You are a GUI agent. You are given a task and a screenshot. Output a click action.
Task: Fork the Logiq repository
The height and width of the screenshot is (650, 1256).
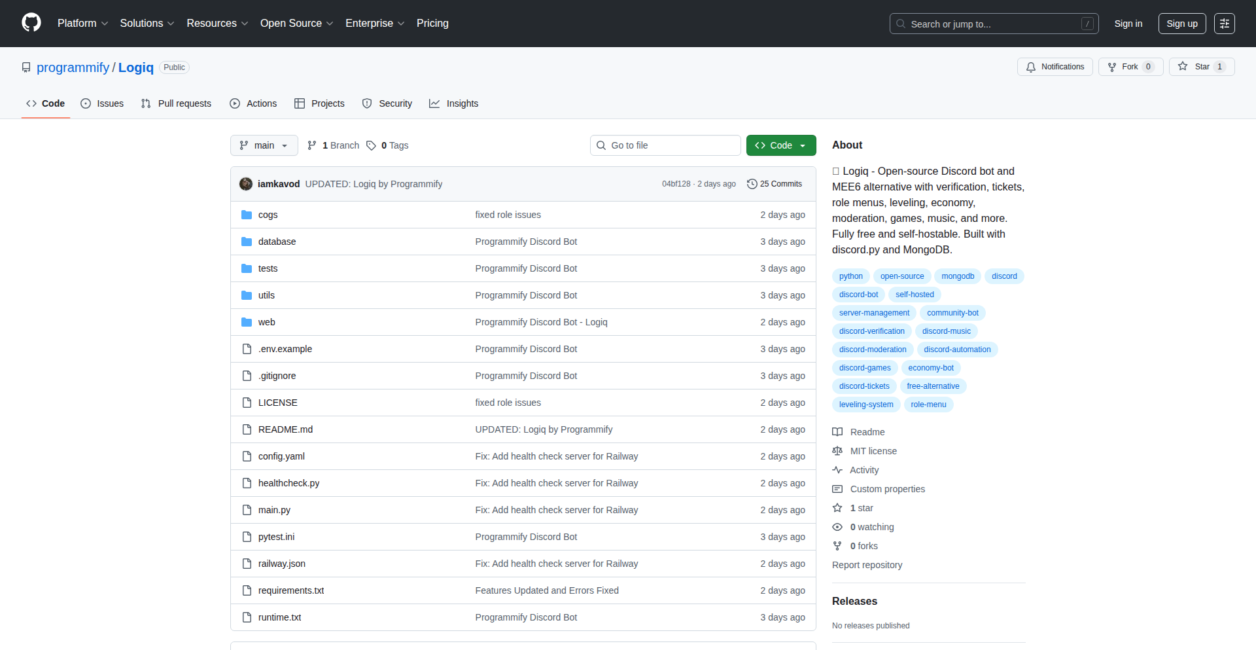[x=1124, y=67]
